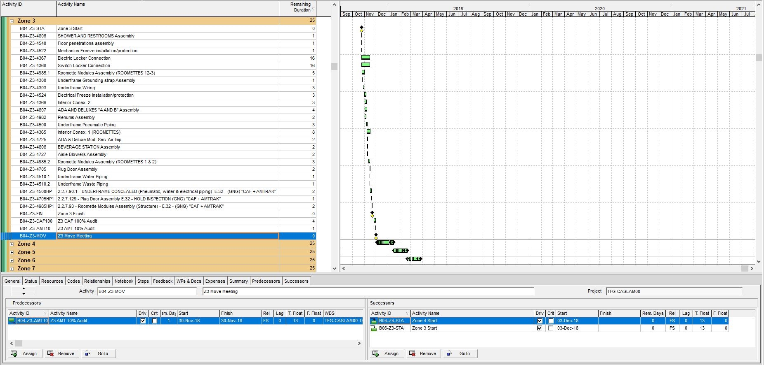The height and width of the screenshot is (365, 764).
Task: Click the Gantt chart horizontal scrollbar thumb
Action: point(745,268)
